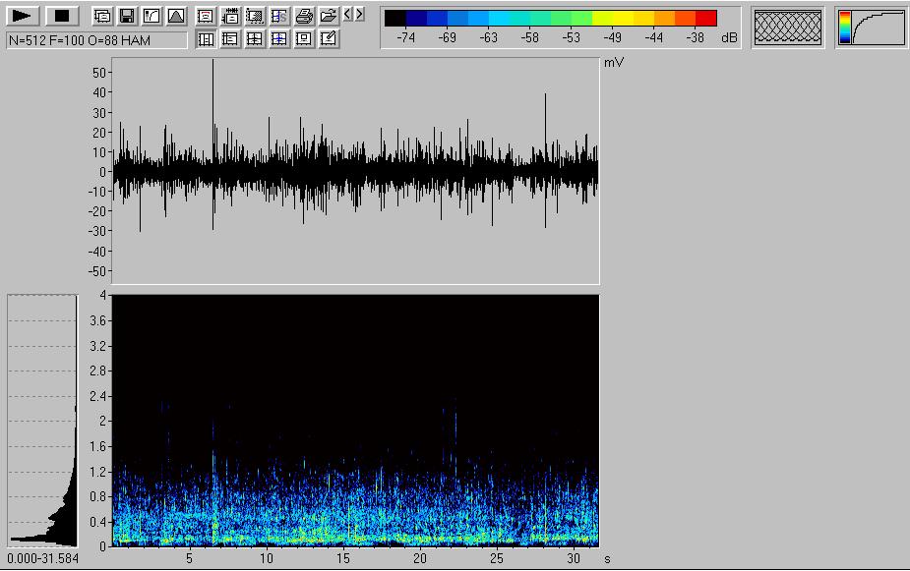Click the grid icon with the letter S
This screenshot has height=571, width=910.
(x=279, y=16)
